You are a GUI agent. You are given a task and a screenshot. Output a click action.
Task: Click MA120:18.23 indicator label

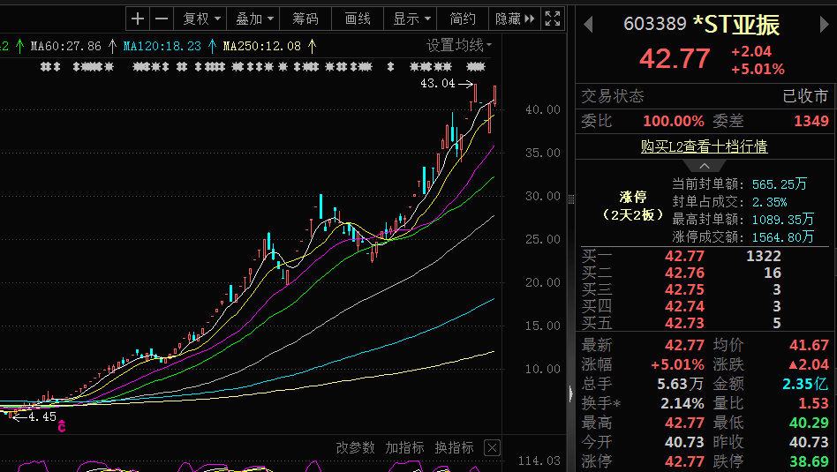pyautogui.click(x=162, y=47)
